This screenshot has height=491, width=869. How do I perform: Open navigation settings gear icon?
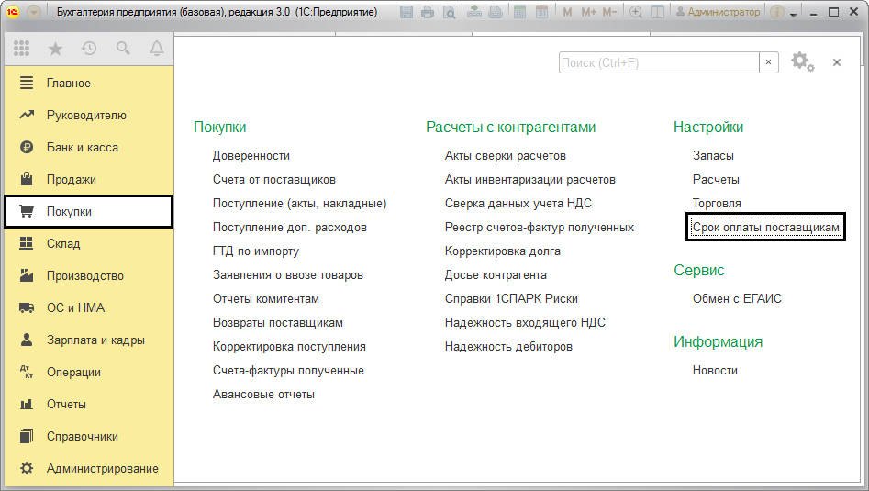801,61
